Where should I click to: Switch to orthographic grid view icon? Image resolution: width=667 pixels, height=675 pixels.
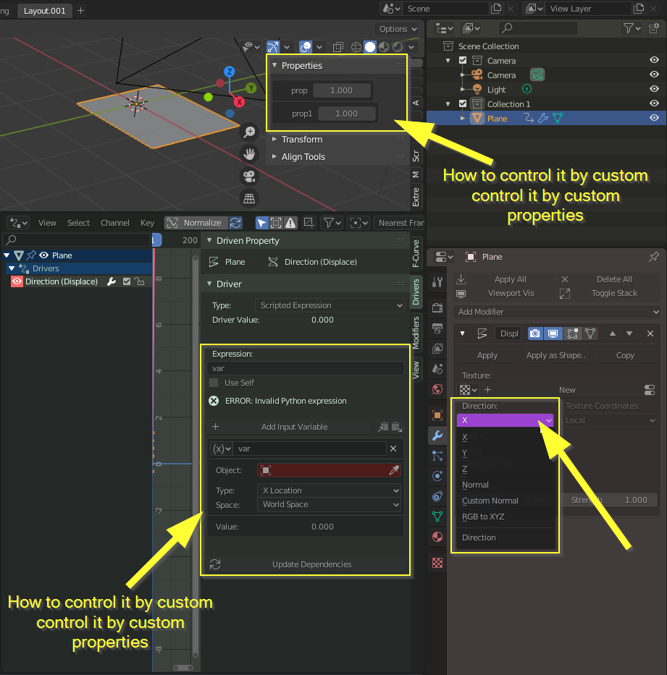click(249, 198)
